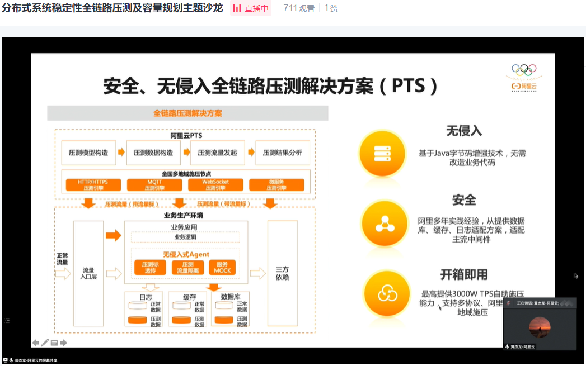The image size is (586, 366).
Task: Click the salon title 分布式系统稳定性全链路压测
Action: (x=112, y=8)
